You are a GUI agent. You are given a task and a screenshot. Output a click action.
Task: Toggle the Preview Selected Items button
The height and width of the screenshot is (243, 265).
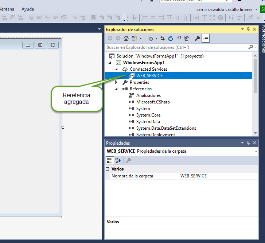coord(206,38)
